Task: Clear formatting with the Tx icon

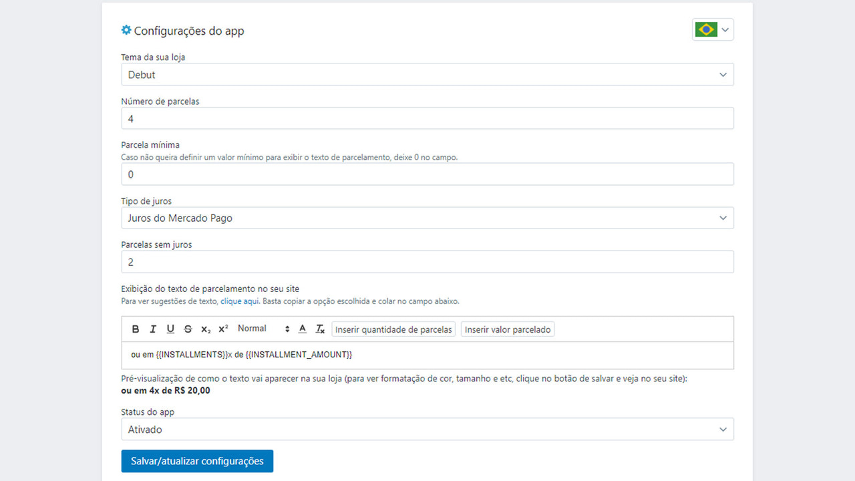Action: coord(320,329)
